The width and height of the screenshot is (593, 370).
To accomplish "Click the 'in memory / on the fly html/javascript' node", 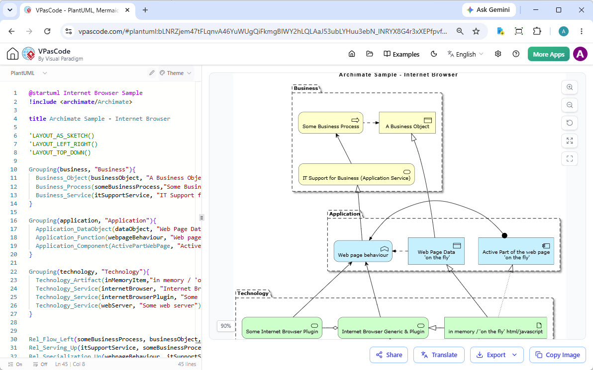I will pos(495,328).
